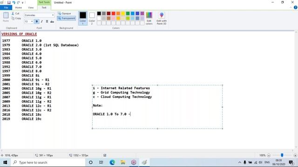Click the Paint app icon on taskbar
The height and width of the screenshot is (167, 298).
point(144,162)
